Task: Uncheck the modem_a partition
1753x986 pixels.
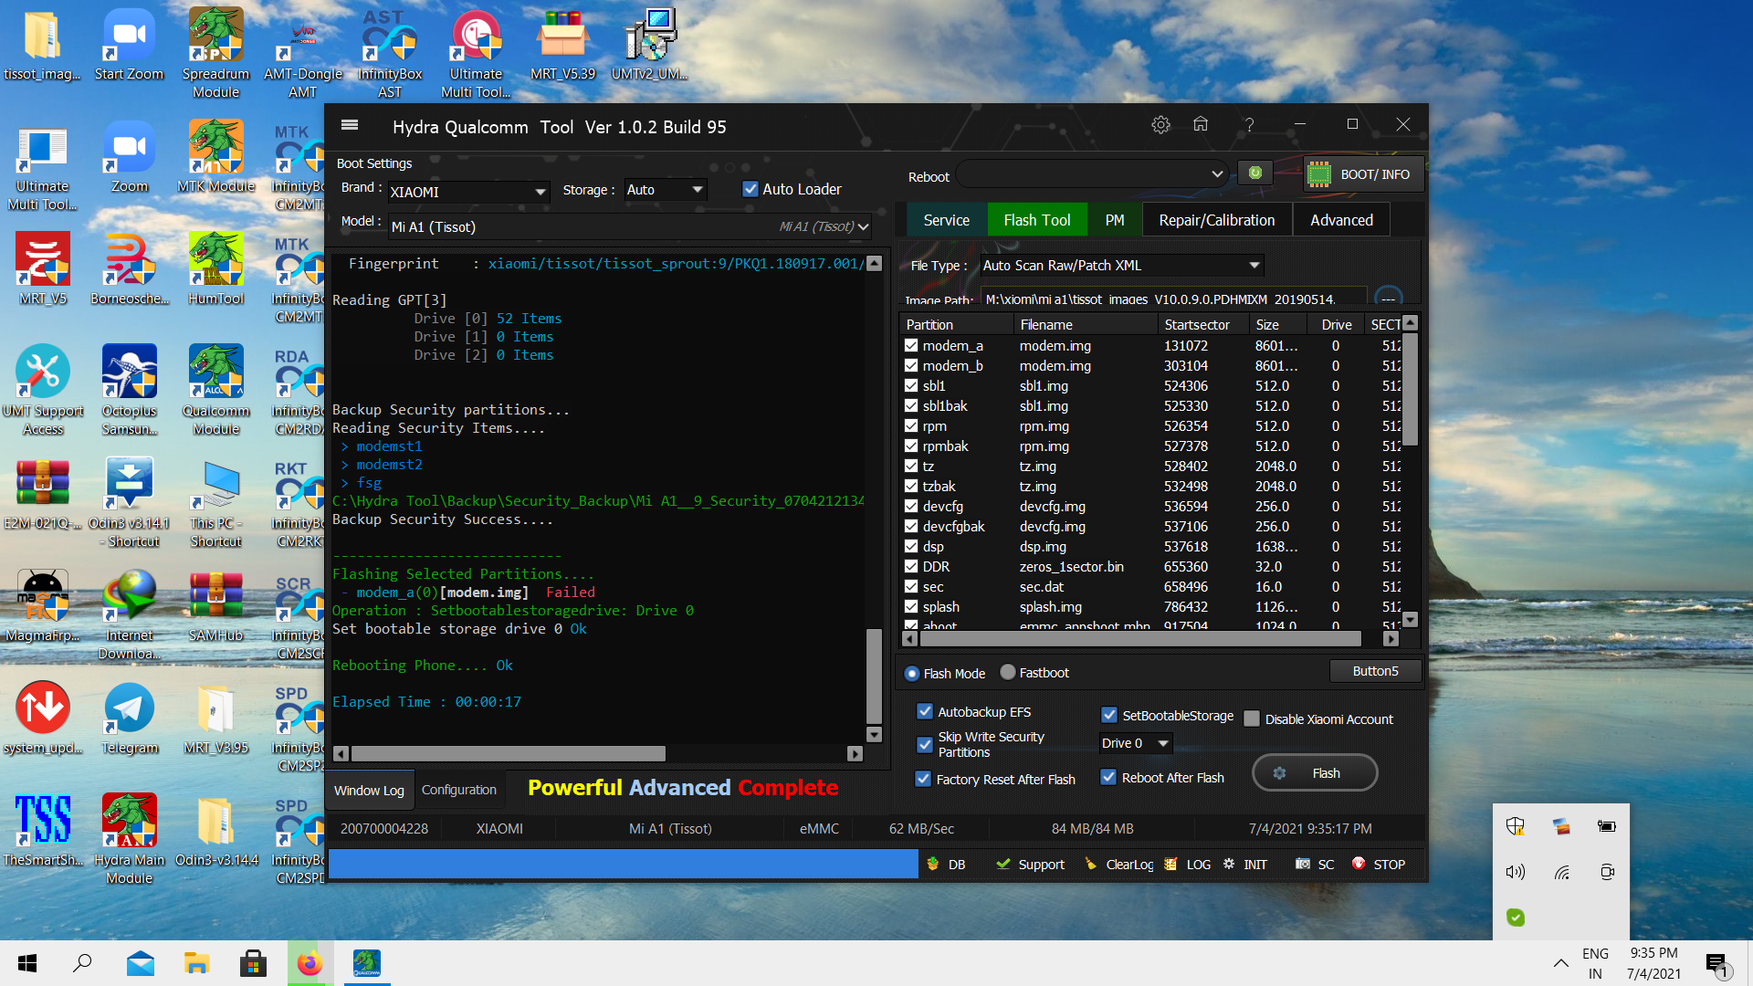Action: pos(911,345)
